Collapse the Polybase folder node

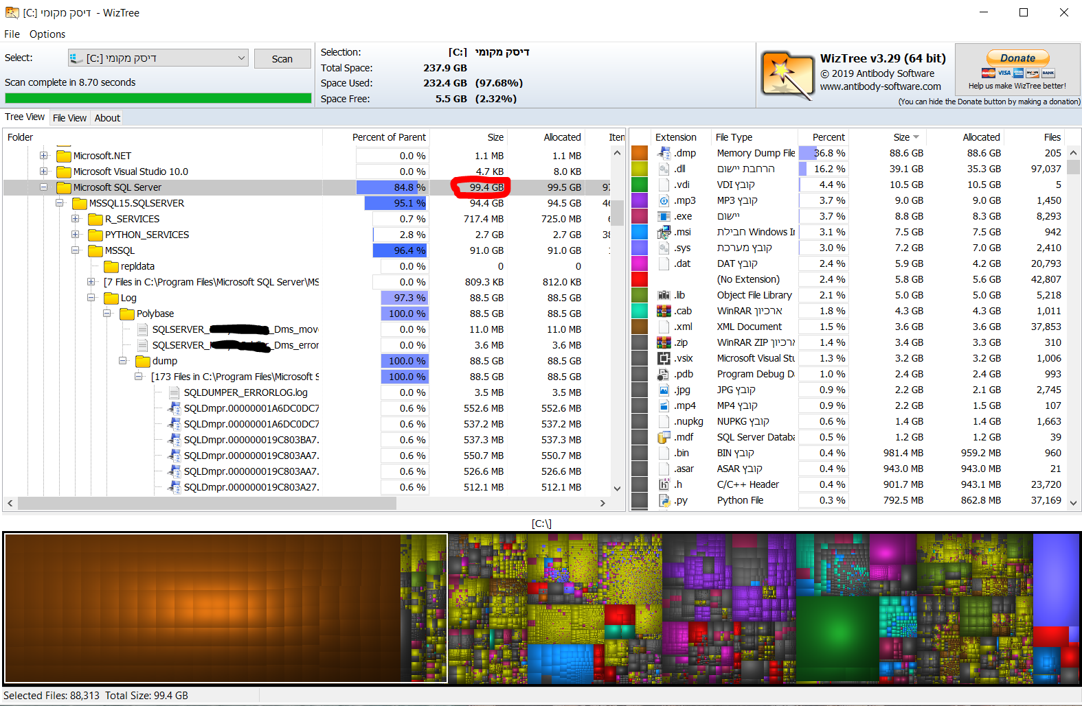[x=107, y=314]
